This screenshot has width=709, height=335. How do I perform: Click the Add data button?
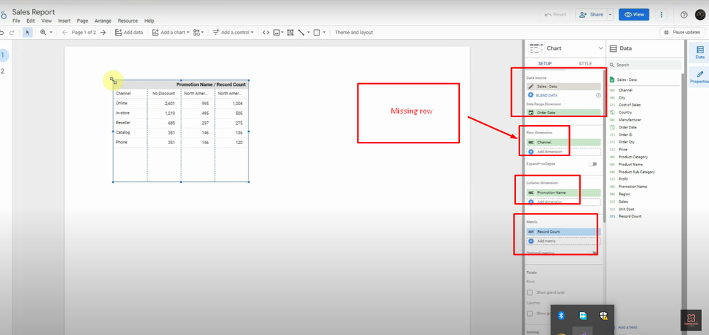coord(129,33)
